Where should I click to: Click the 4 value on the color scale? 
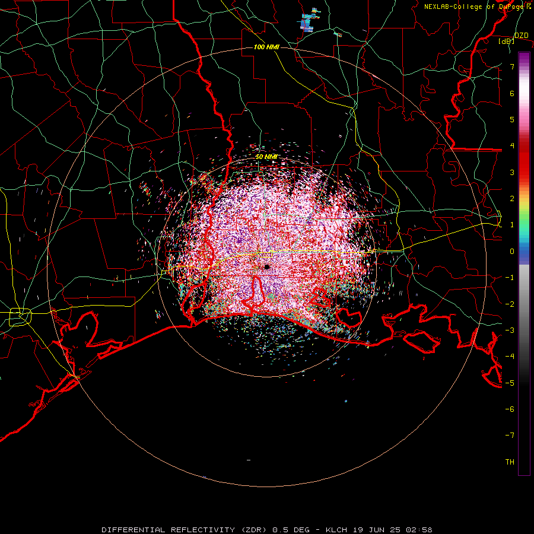pyautogui.click(x=512, y=146)
